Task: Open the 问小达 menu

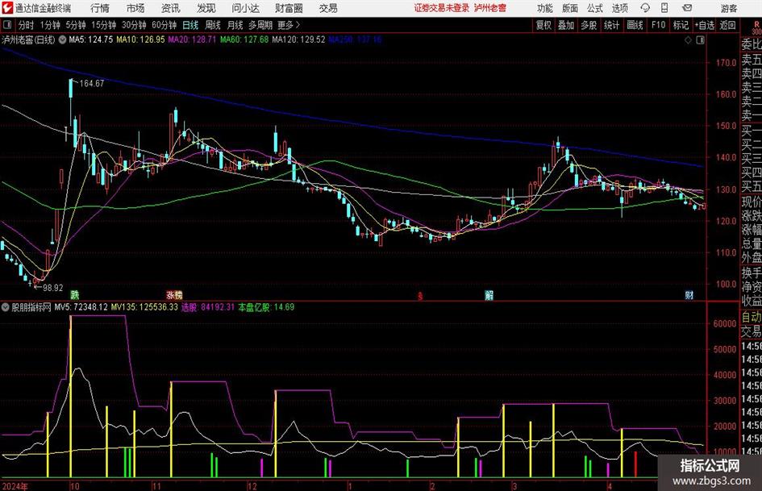Action: tap(245, 8)
